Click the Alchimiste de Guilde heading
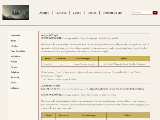The height and width of the screenshot is (120, 160). click(51, 86)
